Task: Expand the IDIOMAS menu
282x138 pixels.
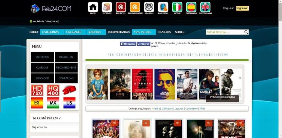Action: tap(96, 32)
